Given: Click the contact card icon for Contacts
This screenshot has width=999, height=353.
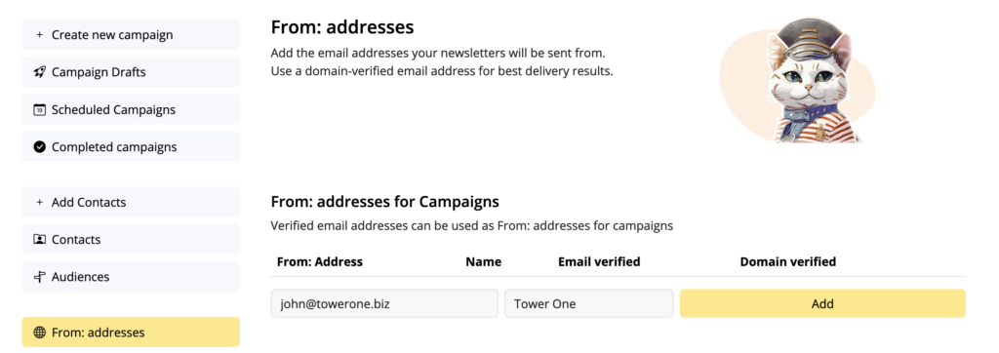Looking at the screenshot, I should point(39,240).
